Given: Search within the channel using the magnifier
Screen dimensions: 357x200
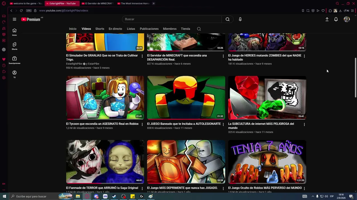Looking at the screenshot, I should coord(199,29).
